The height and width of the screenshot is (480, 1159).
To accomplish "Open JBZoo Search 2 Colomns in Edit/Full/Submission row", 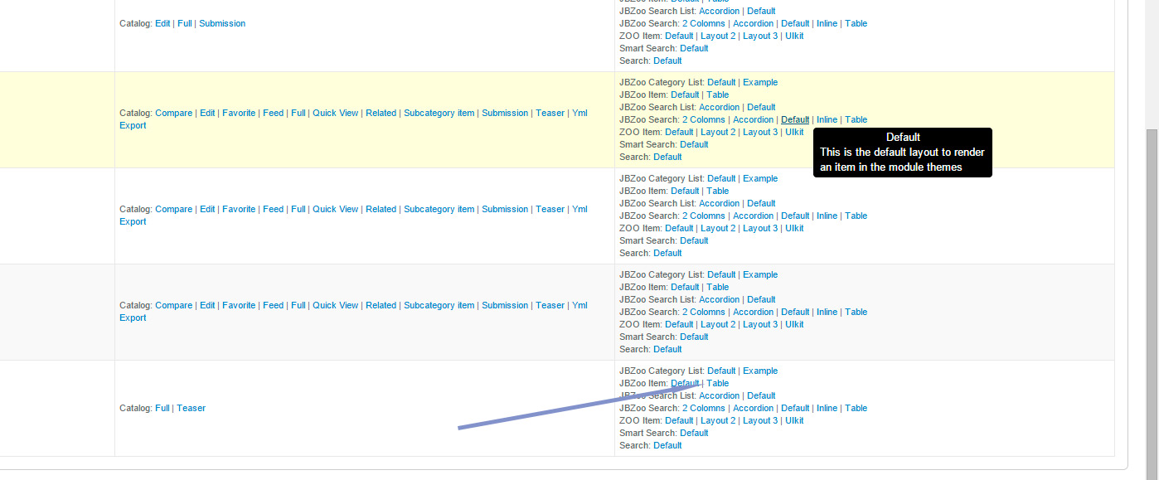I will click(x=704, y=23).
